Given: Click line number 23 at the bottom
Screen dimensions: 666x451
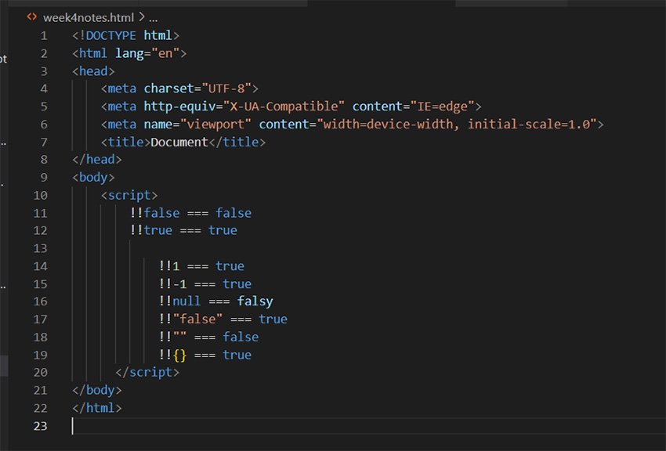Looking at the screenshot, I should (41, 425).
